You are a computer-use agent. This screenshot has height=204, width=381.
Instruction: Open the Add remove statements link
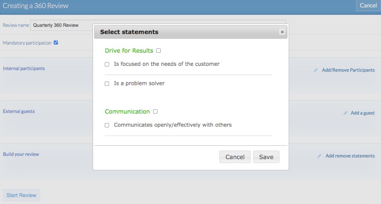(x=350, y=156)
